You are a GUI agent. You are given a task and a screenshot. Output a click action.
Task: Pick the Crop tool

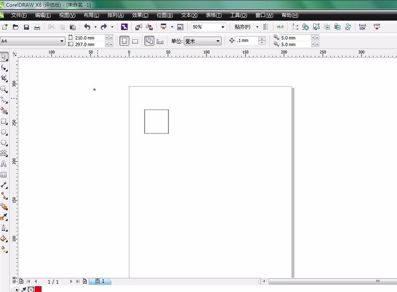(4, 78)
